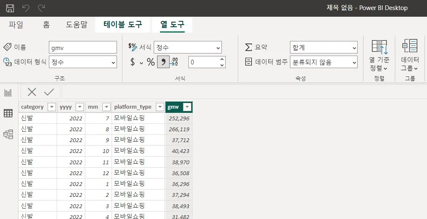Screen dimensions: 427x219
Task: Click the decimal places number field
Action: [x=204, y=62]
